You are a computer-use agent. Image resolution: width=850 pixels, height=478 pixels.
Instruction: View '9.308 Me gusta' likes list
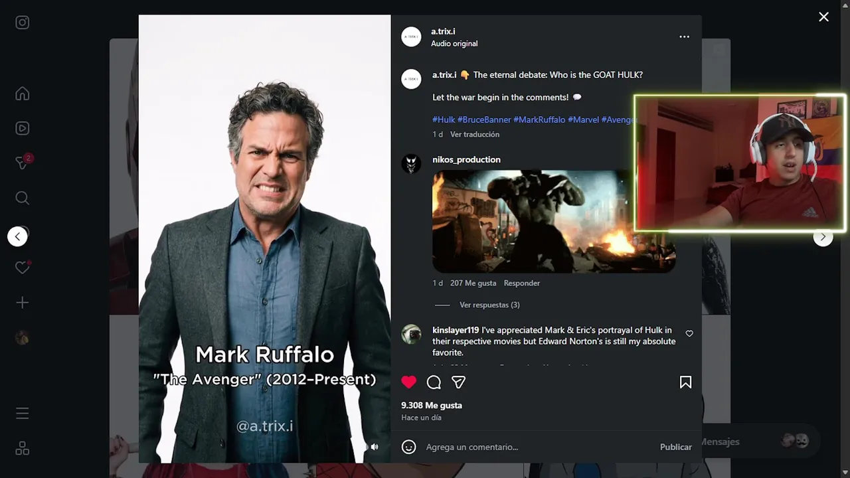tap(432, 405)
